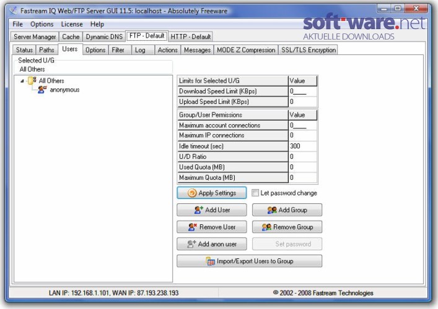Viewport: 438px width, 309px height.
Task: Edit the Idle timeout value 300
Action: (x=303, y=146)
